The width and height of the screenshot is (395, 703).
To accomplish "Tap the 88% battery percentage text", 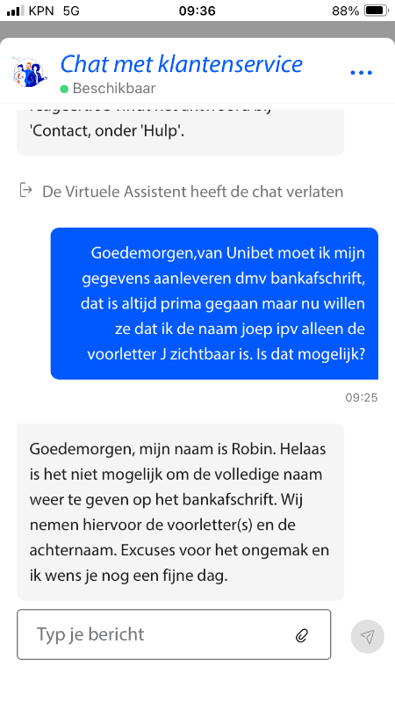I will pyautogui.click(x=346, y=11).
